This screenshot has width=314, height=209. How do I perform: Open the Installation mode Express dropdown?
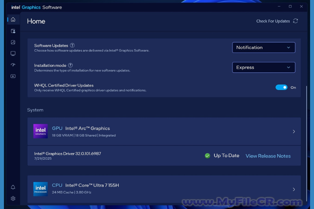pyautogui.click(x=263, y=67)
